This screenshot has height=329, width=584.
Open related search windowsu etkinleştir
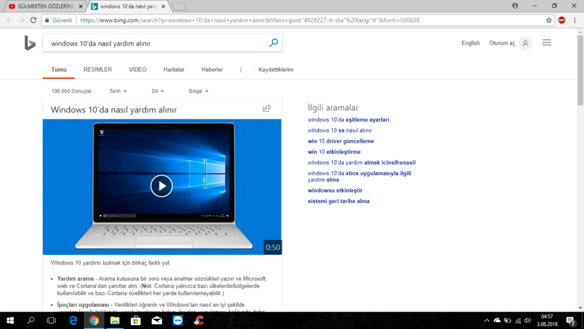[x=335, y=190]
